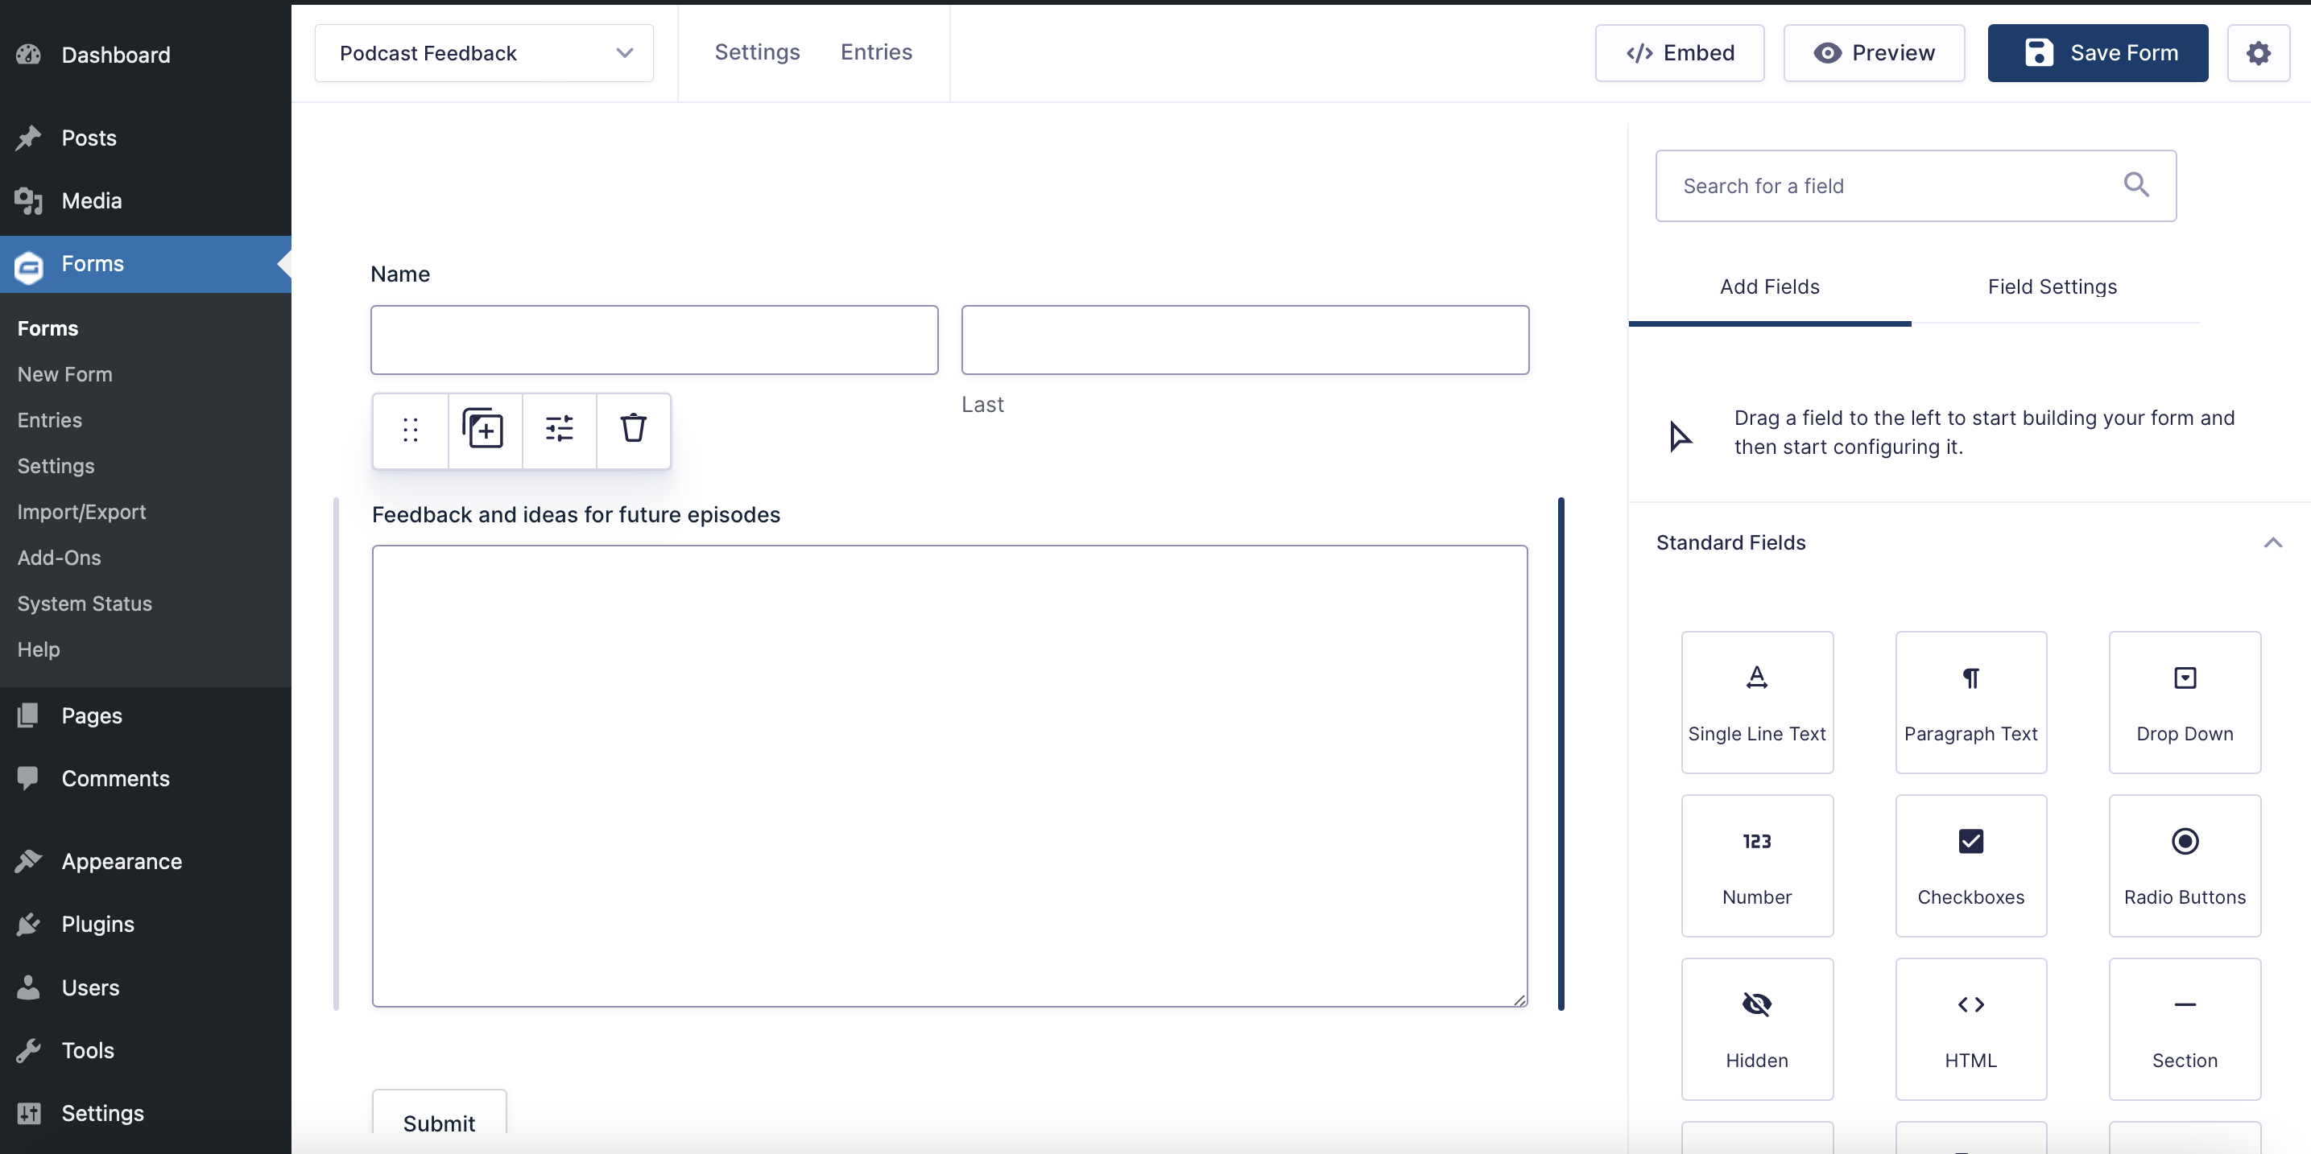Image resolution: width=2311 pixels, height=1154 pixels.
Task: Click the drag handle icon on Name field
Action: coord(410,431)
